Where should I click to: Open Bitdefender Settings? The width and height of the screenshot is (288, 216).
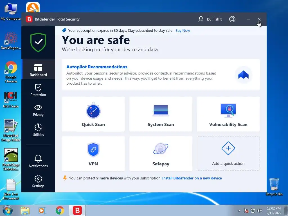click(x=38, y=181)
